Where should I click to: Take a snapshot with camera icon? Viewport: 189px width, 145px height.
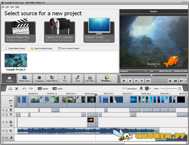[175, 81]
